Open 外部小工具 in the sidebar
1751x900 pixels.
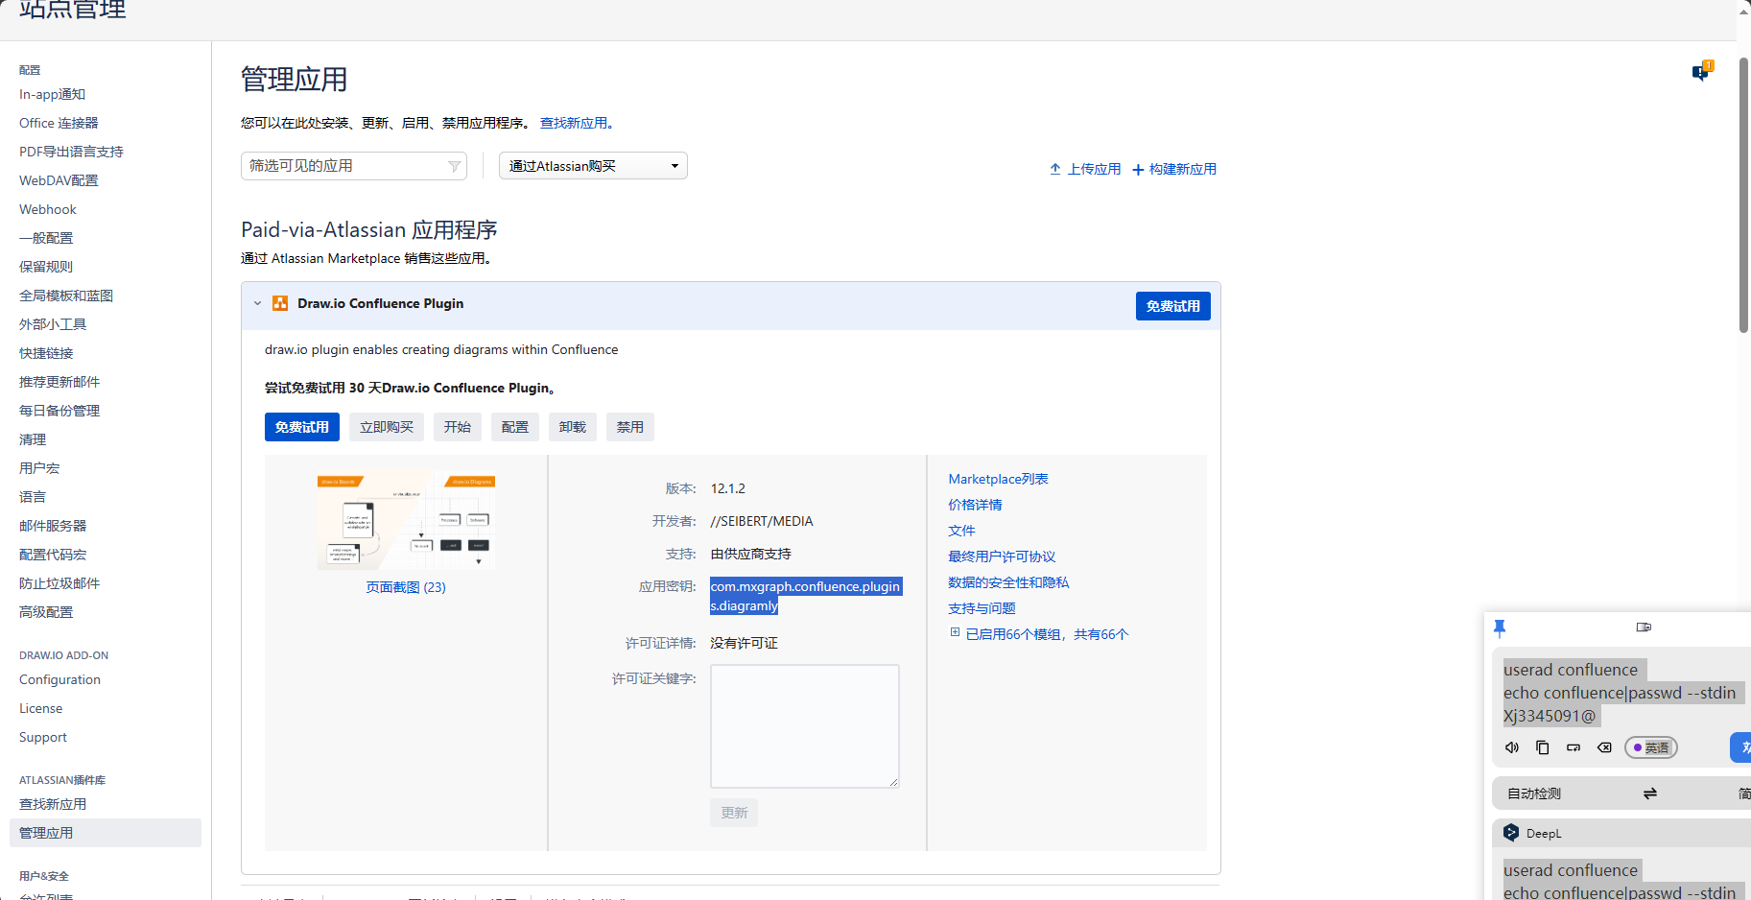tap(53, 324)
